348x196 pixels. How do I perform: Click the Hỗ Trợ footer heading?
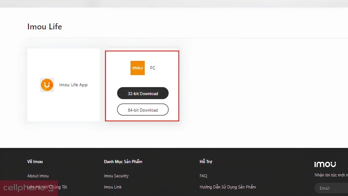(x=206, y=162)
